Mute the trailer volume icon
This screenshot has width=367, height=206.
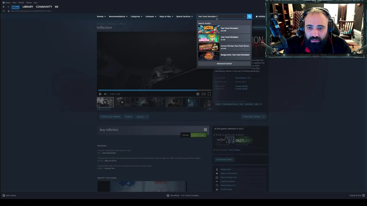pos(105,94)
